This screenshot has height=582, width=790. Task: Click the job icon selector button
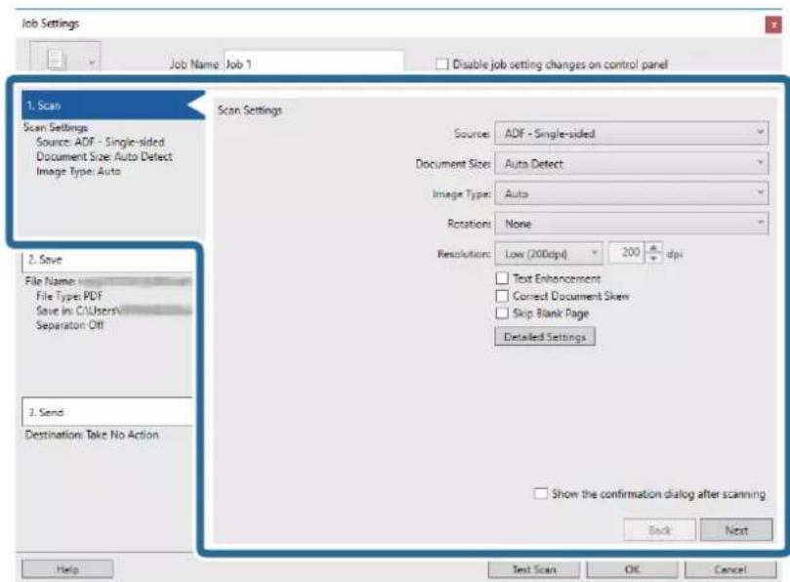coord(65,57)
